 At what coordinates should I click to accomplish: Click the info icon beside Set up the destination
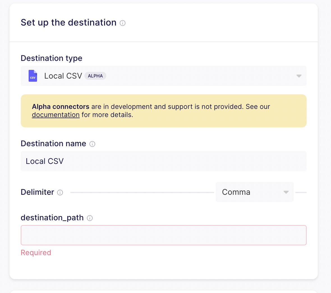tap(123, 23)
